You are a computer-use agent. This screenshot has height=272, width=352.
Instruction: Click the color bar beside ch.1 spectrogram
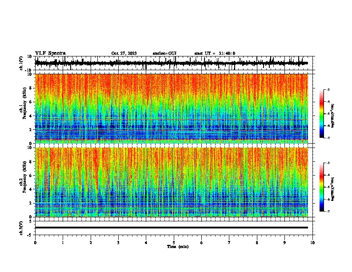coord(321,114)
